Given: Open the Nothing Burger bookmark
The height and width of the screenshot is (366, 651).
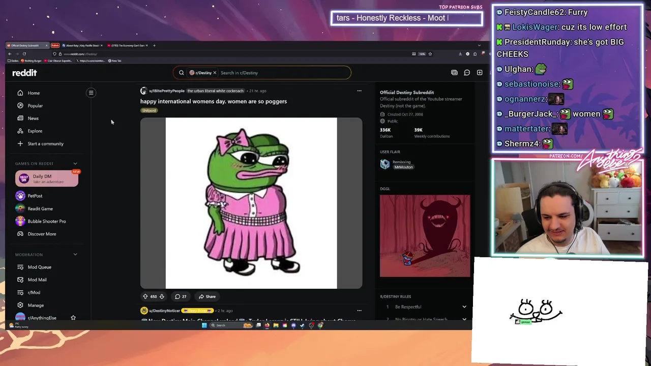Looking at the screenshot, I should [x=32, y=60].
